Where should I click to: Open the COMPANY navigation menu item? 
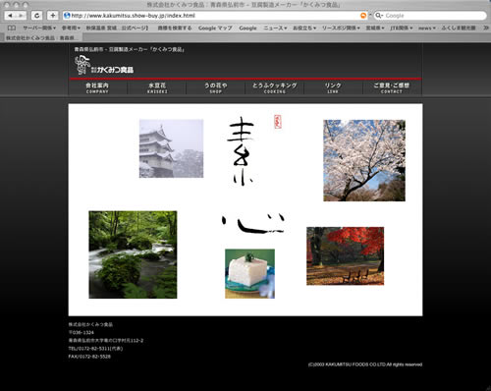[x=97, y=87]
